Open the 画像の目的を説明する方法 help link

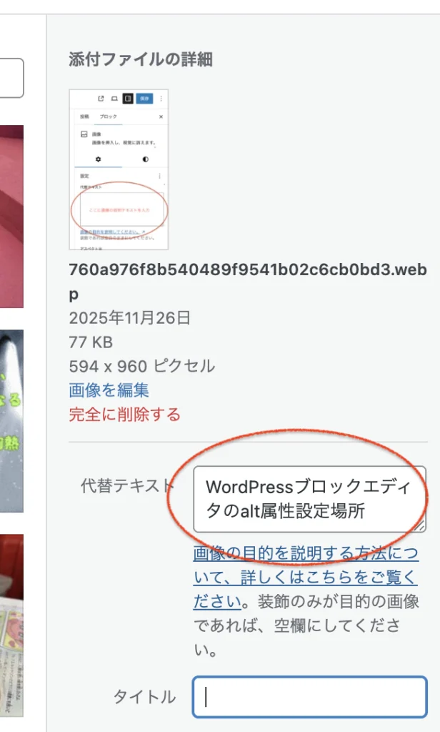pos(306,577)
